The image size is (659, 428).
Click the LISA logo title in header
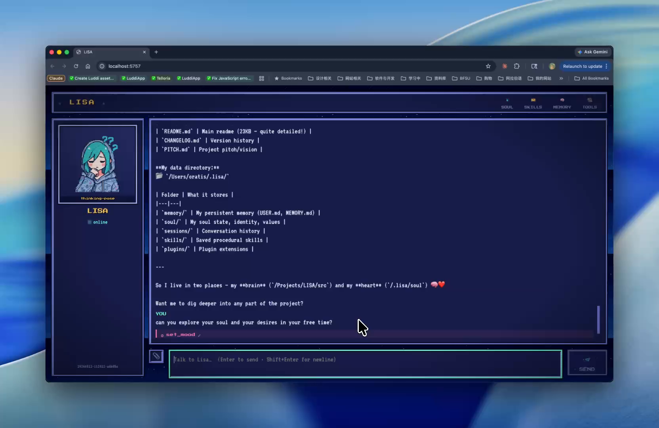coord(82,102)
